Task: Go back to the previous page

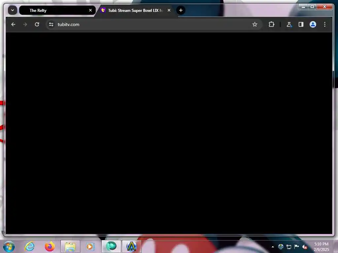Action: pyautogui.click(x=13, y=24)
